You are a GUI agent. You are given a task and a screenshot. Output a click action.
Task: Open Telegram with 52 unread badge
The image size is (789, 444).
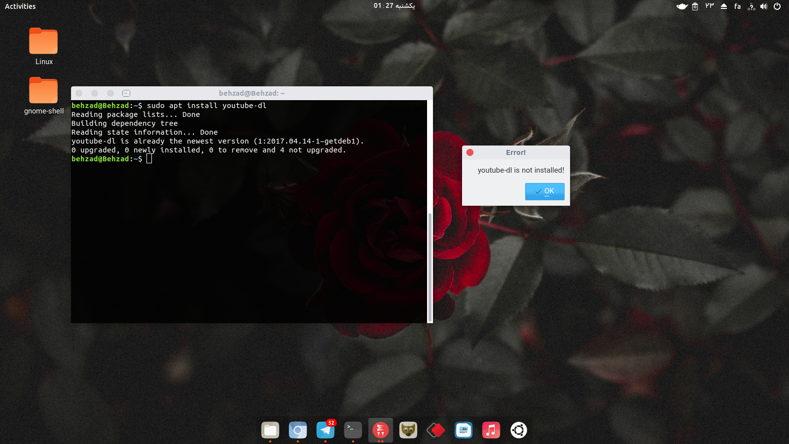click(325, 430)
